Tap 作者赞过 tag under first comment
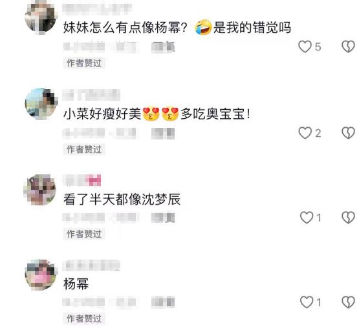The height and width of the screenshot is (330, 359). (84, 63)
